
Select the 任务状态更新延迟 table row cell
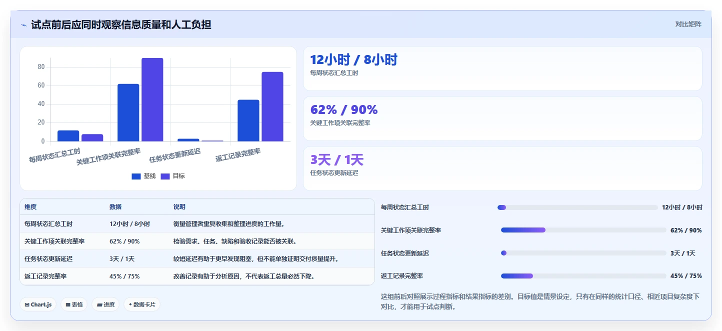pyautogui.click(x=48, y=259)
